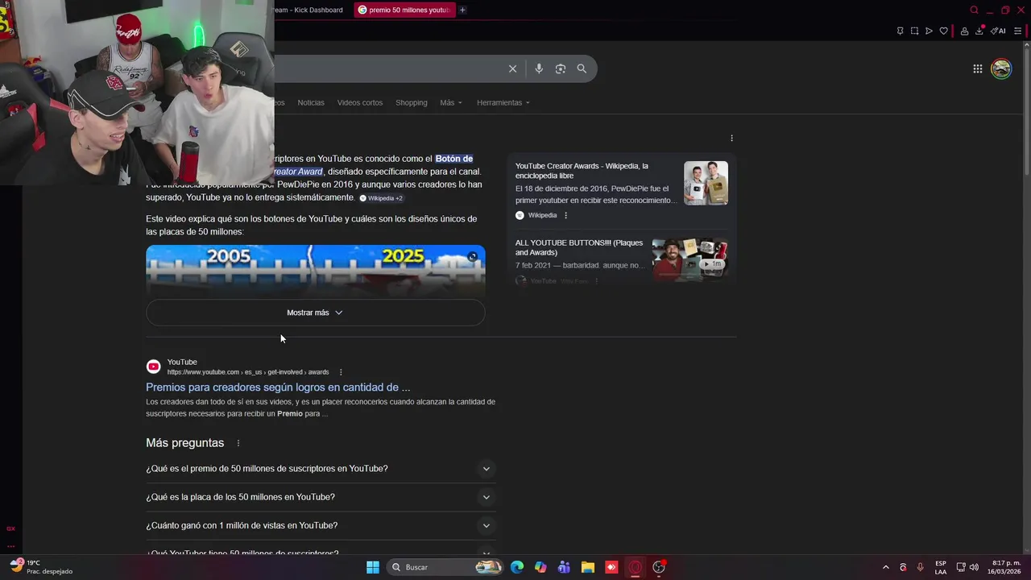The width and height of the screenshot is (1031, 580).
Task: Open Opera player arrow icon
Action: click(929, 31)
